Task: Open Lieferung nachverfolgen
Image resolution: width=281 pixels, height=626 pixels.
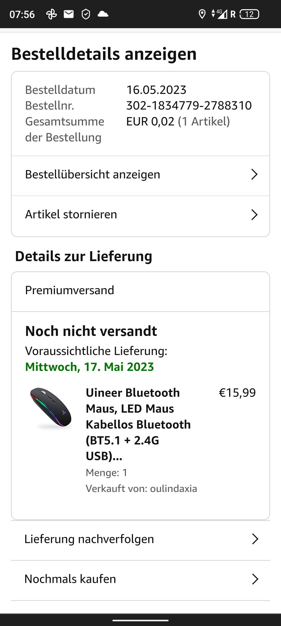Action: pyautogui.click(x=89, y=539)
